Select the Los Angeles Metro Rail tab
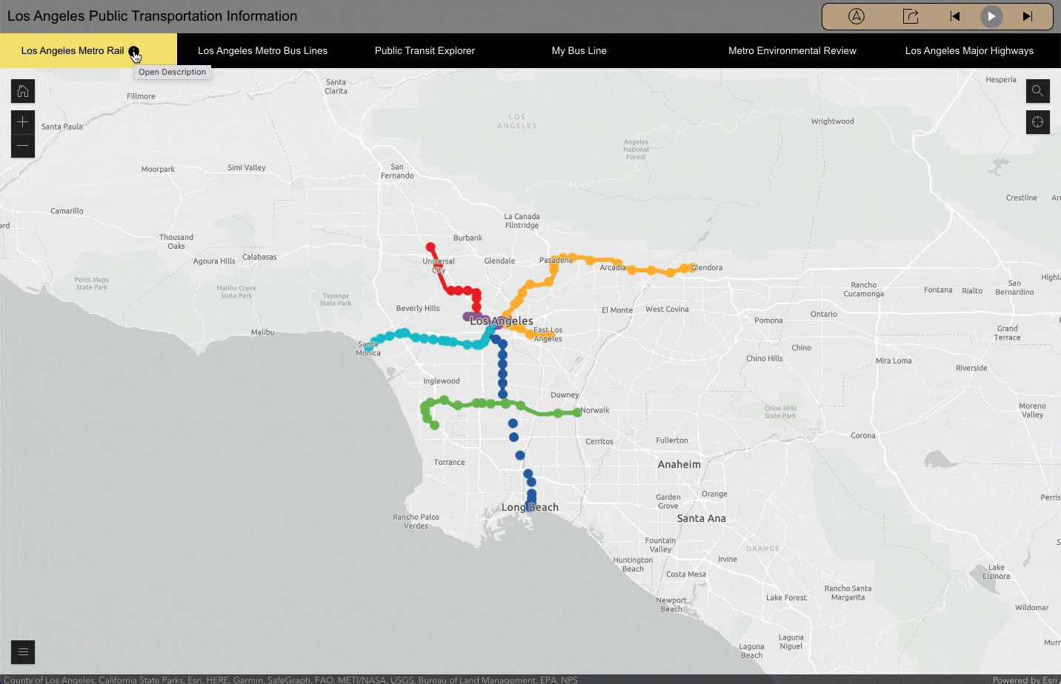Image resolution: width=1061 pixels, height=684 pixels. click(88, 51)
